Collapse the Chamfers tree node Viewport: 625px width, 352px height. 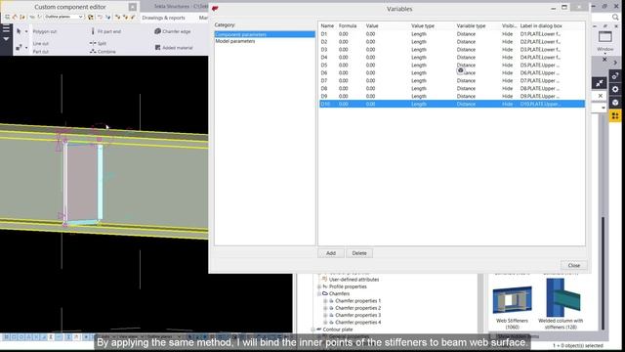pos(319,293)
